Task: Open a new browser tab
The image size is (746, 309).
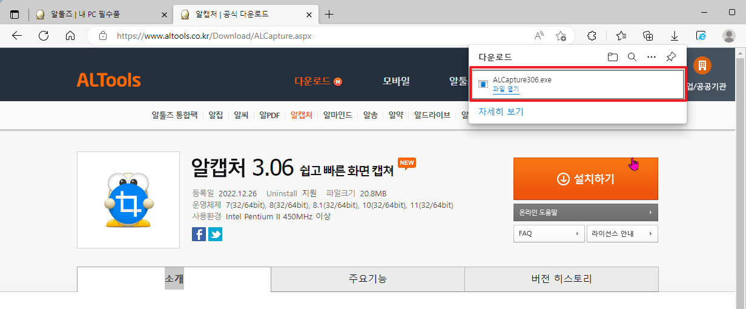Action: (x=329, y=14)
